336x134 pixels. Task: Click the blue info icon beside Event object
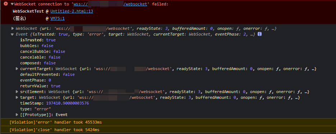(259, 34)
